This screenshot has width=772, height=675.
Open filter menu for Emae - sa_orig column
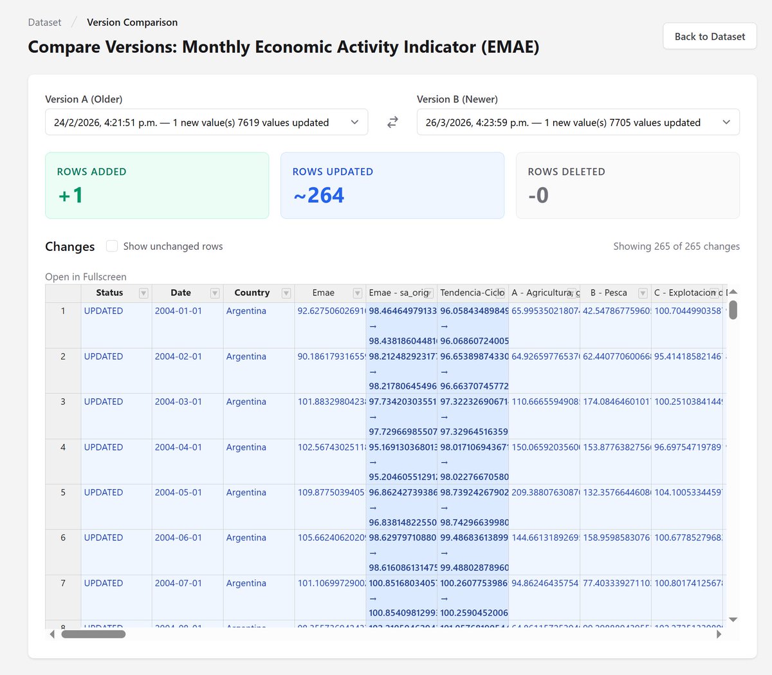(x=428, y=293)
